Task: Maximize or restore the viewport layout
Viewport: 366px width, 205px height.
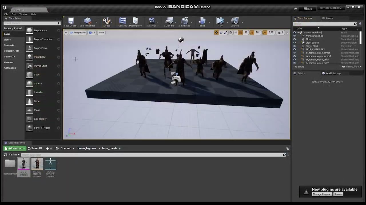Action: pyautogui.click(x=287, y=32)
